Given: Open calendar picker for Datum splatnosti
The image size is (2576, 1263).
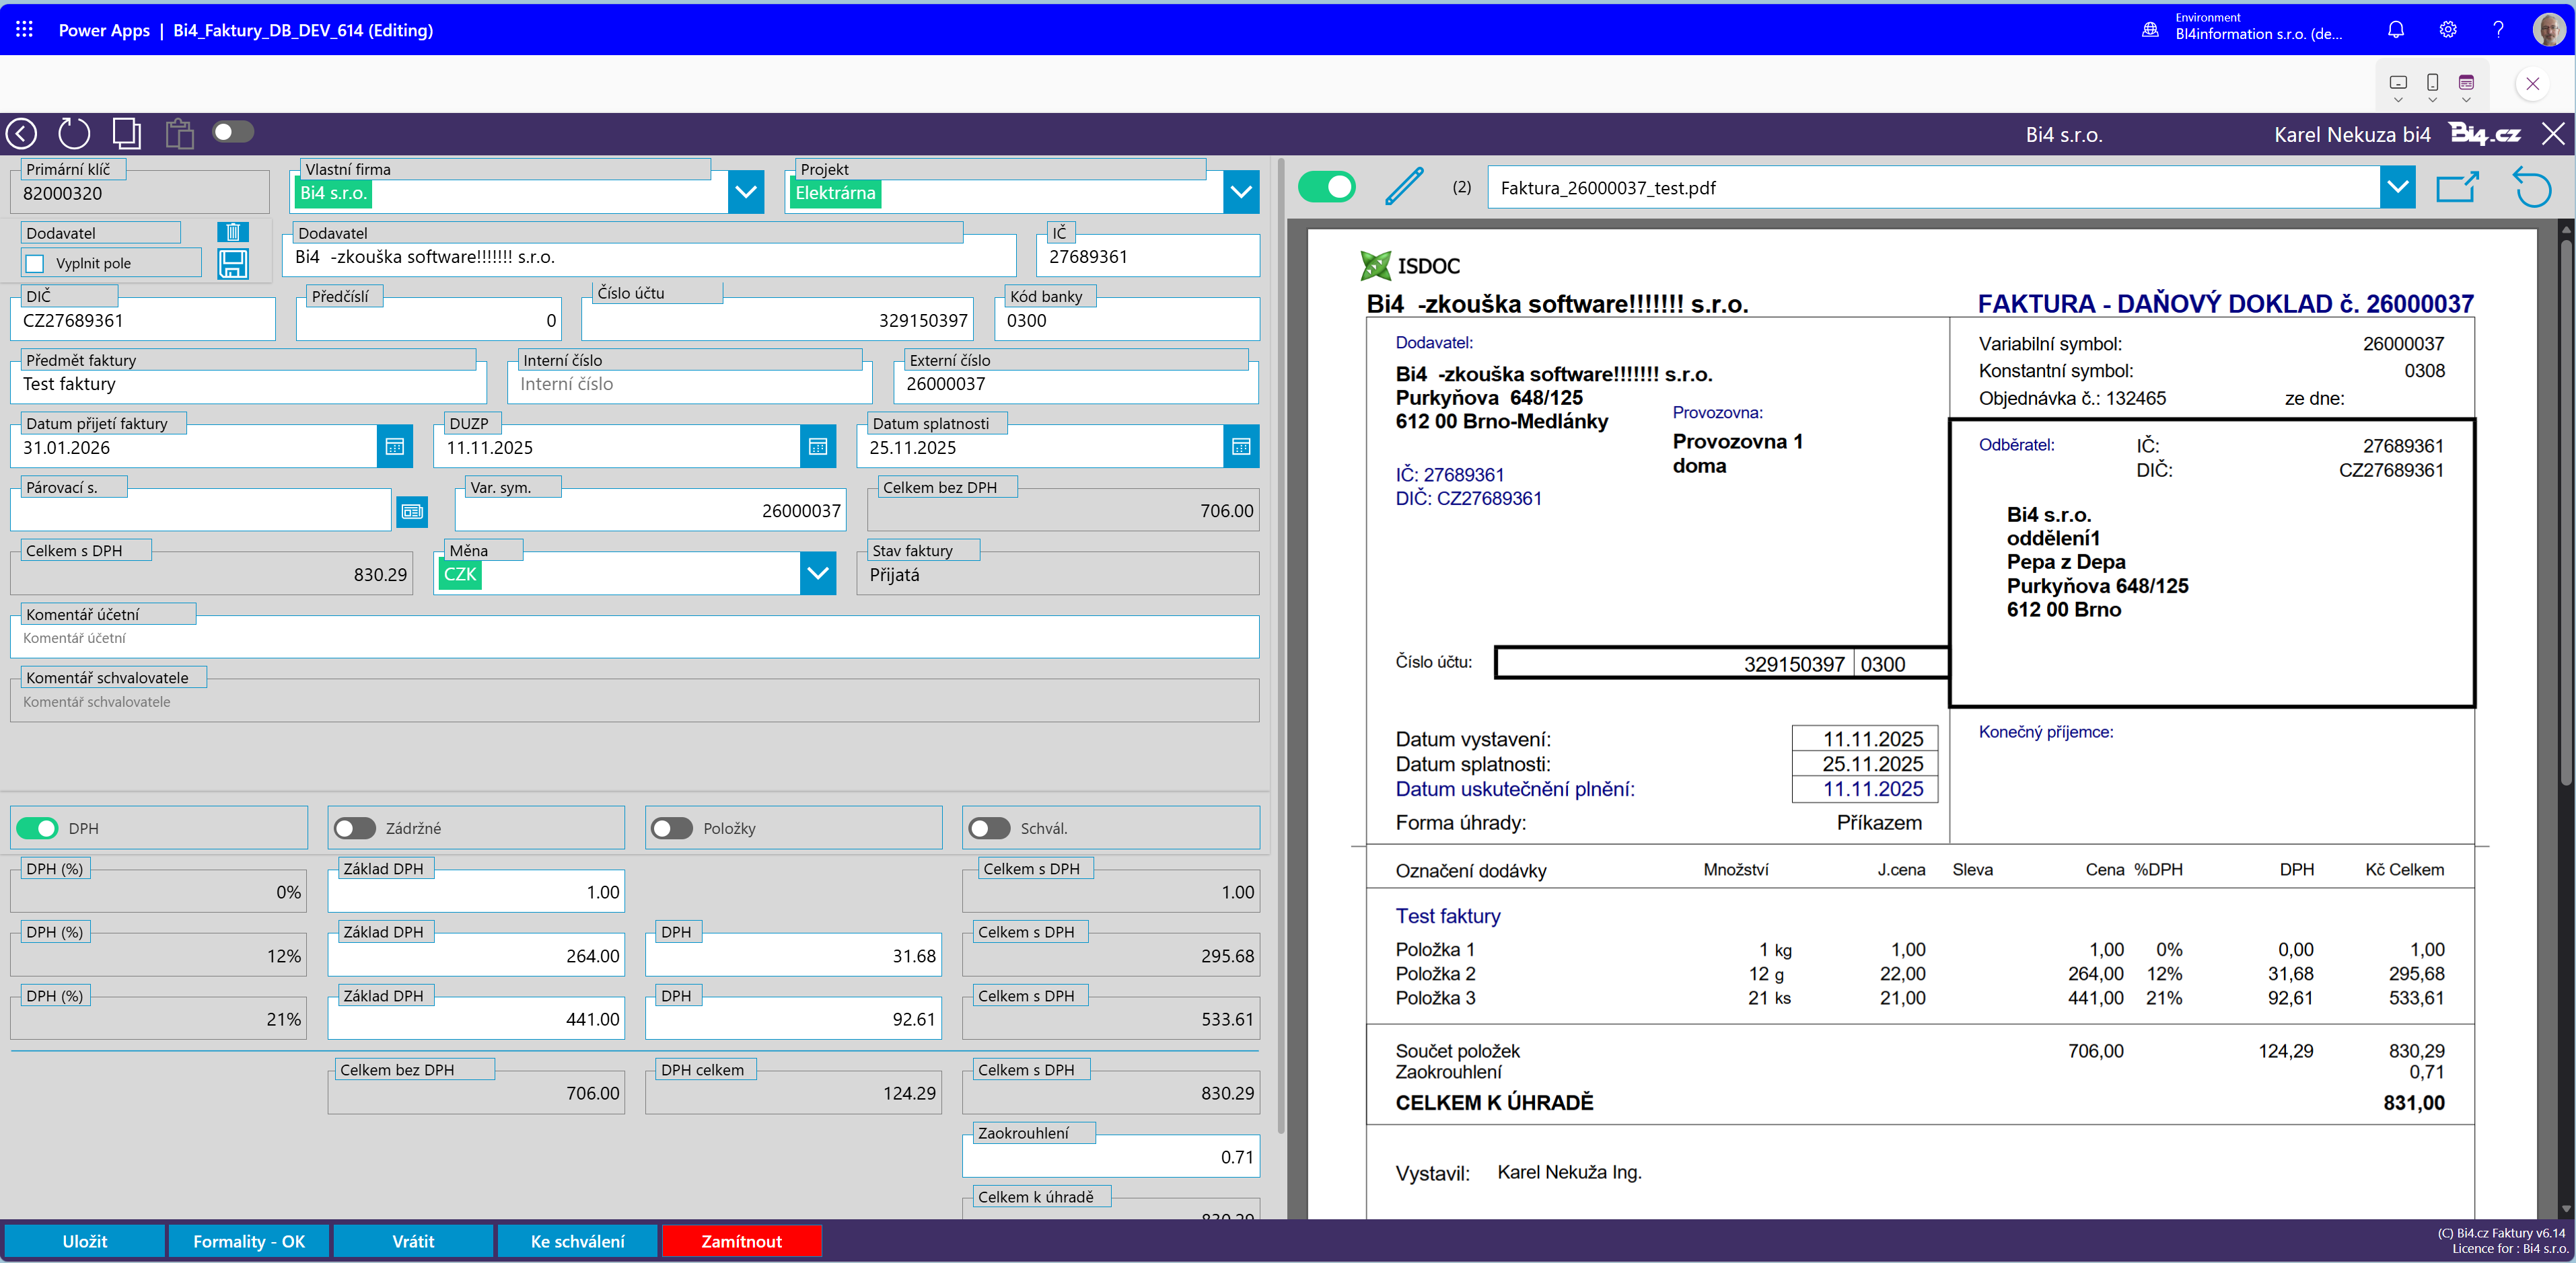Looking at the screenshot, I should tap(1240, 447).
